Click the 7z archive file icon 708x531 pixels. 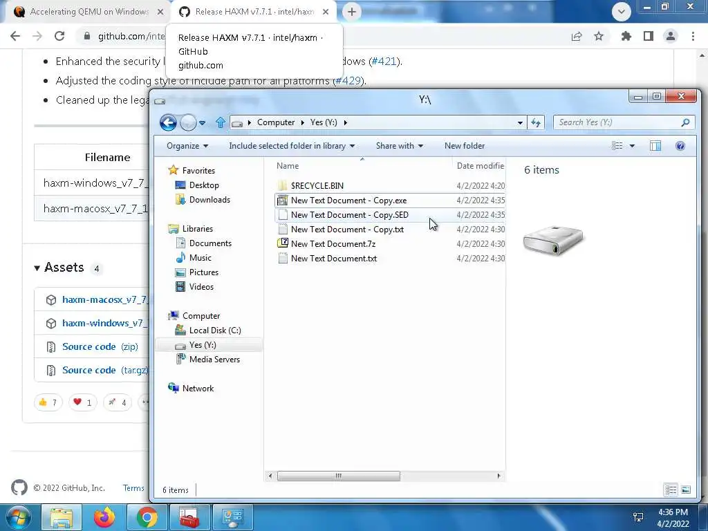point(283,243)
